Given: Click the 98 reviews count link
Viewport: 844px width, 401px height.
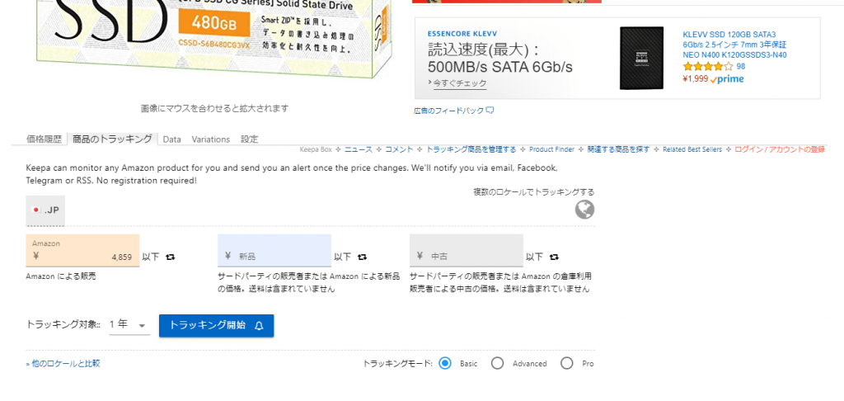Looking at the screenshot, I should (x=741, y=66).
